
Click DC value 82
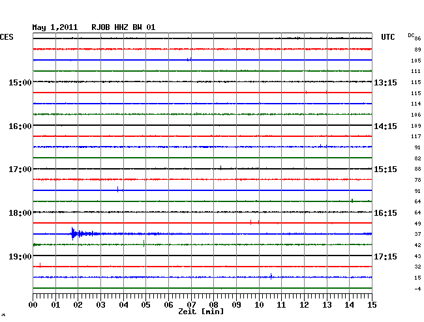coord(417,158)
